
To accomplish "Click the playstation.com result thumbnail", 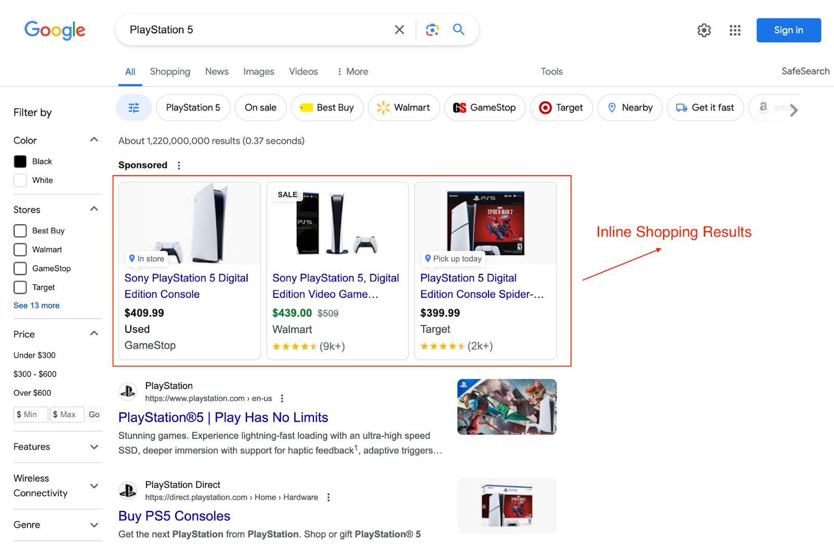I will click(x=507, y=407).
